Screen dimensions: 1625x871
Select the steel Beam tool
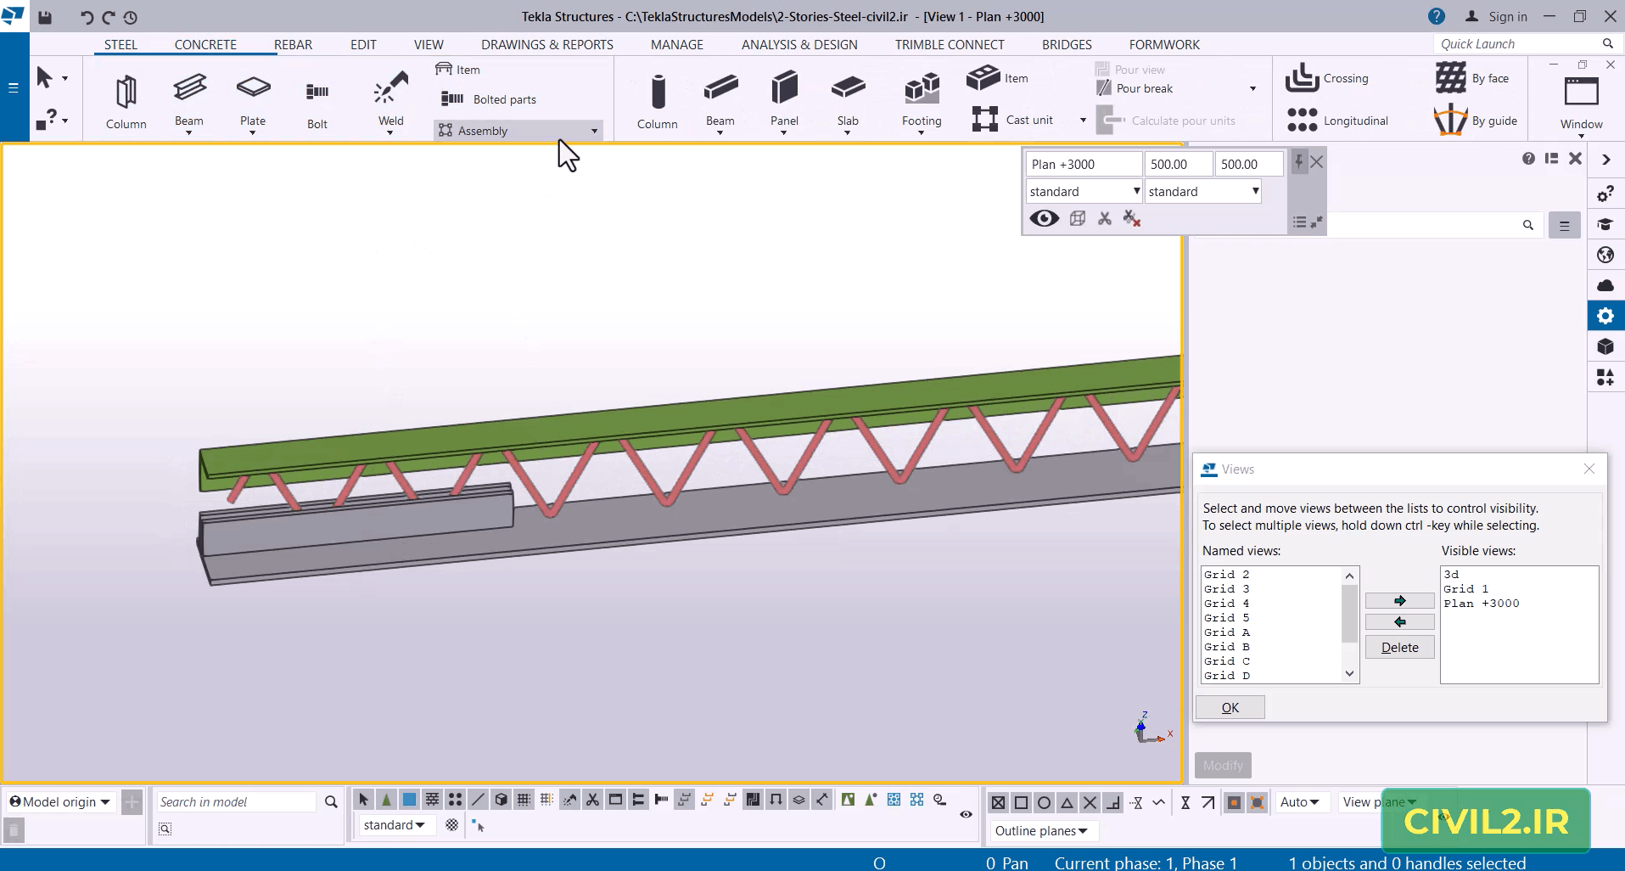189,100
